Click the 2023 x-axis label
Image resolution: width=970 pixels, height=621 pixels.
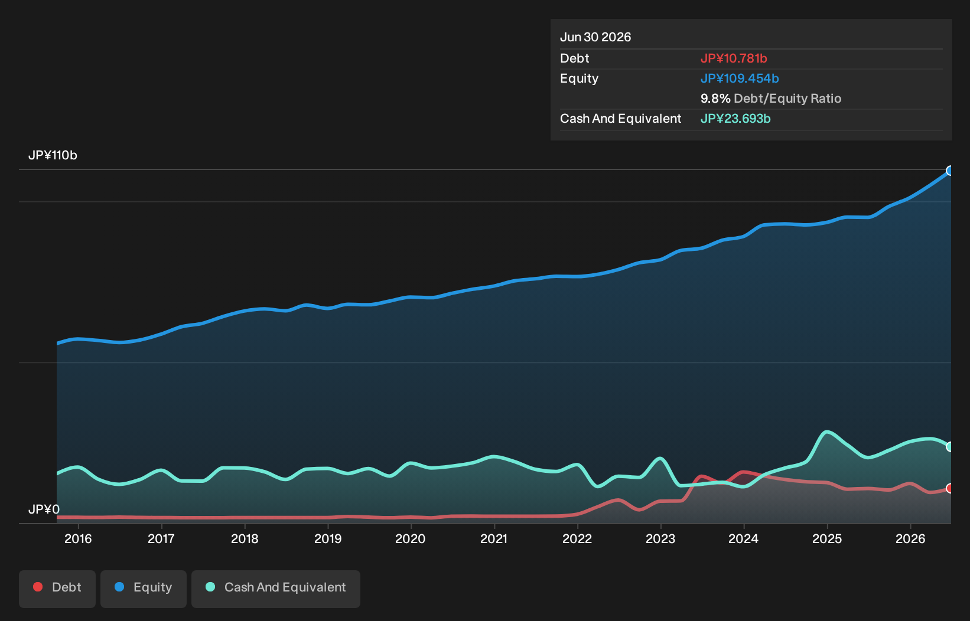[x=660, y=539]
